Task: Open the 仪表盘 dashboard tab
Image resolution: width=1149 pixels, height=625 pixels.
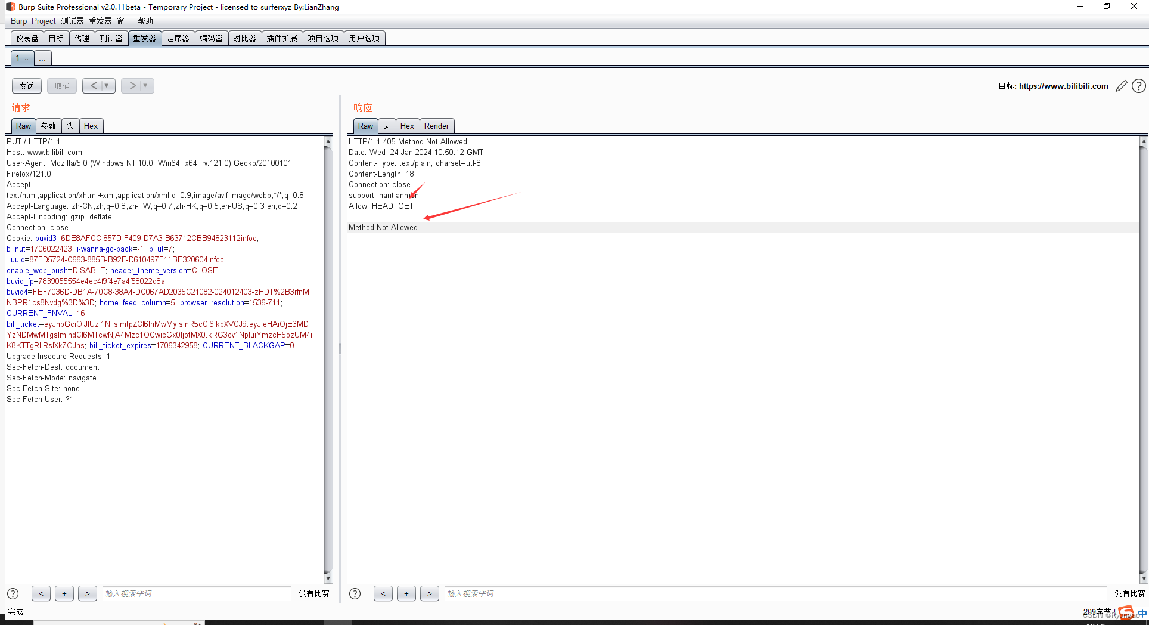Action: [27, 38]
